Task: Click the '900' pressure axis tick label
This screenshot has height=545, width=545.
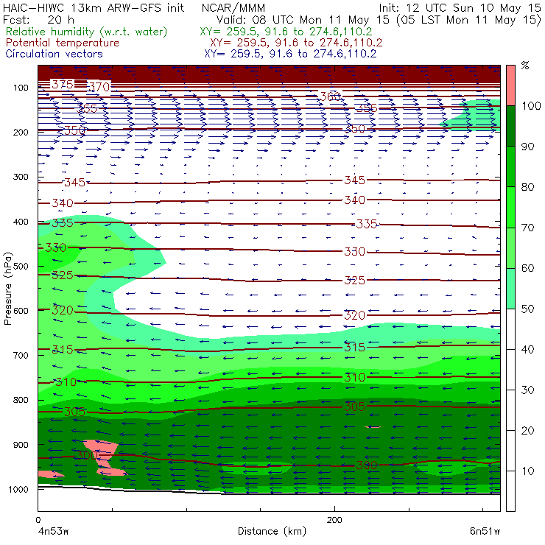Action: point(21,445)
